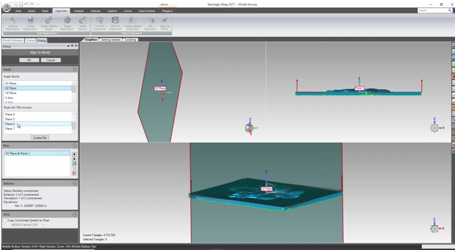Pin the Dialog panel with pushpin icon

click(72, 46)
